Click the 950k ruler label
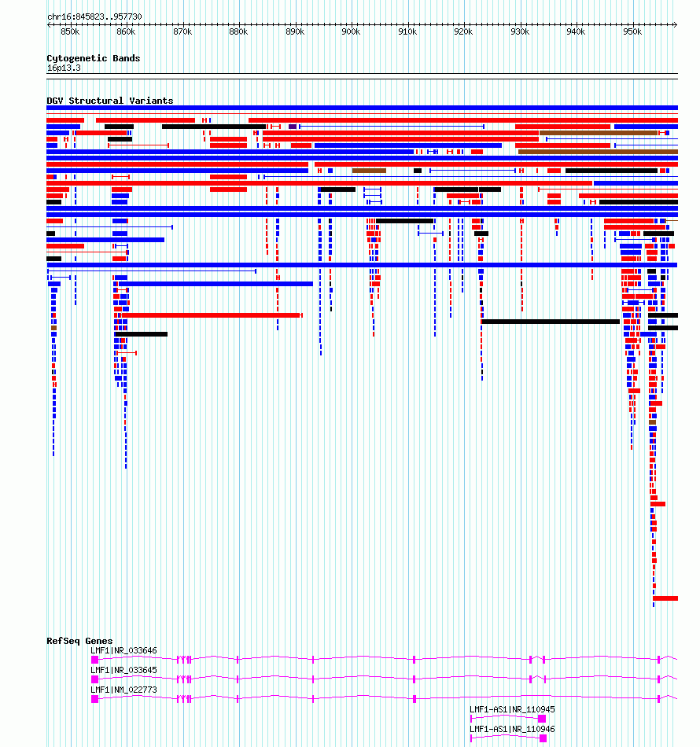The width and height of the screenshot is (700, 747). 632,32
